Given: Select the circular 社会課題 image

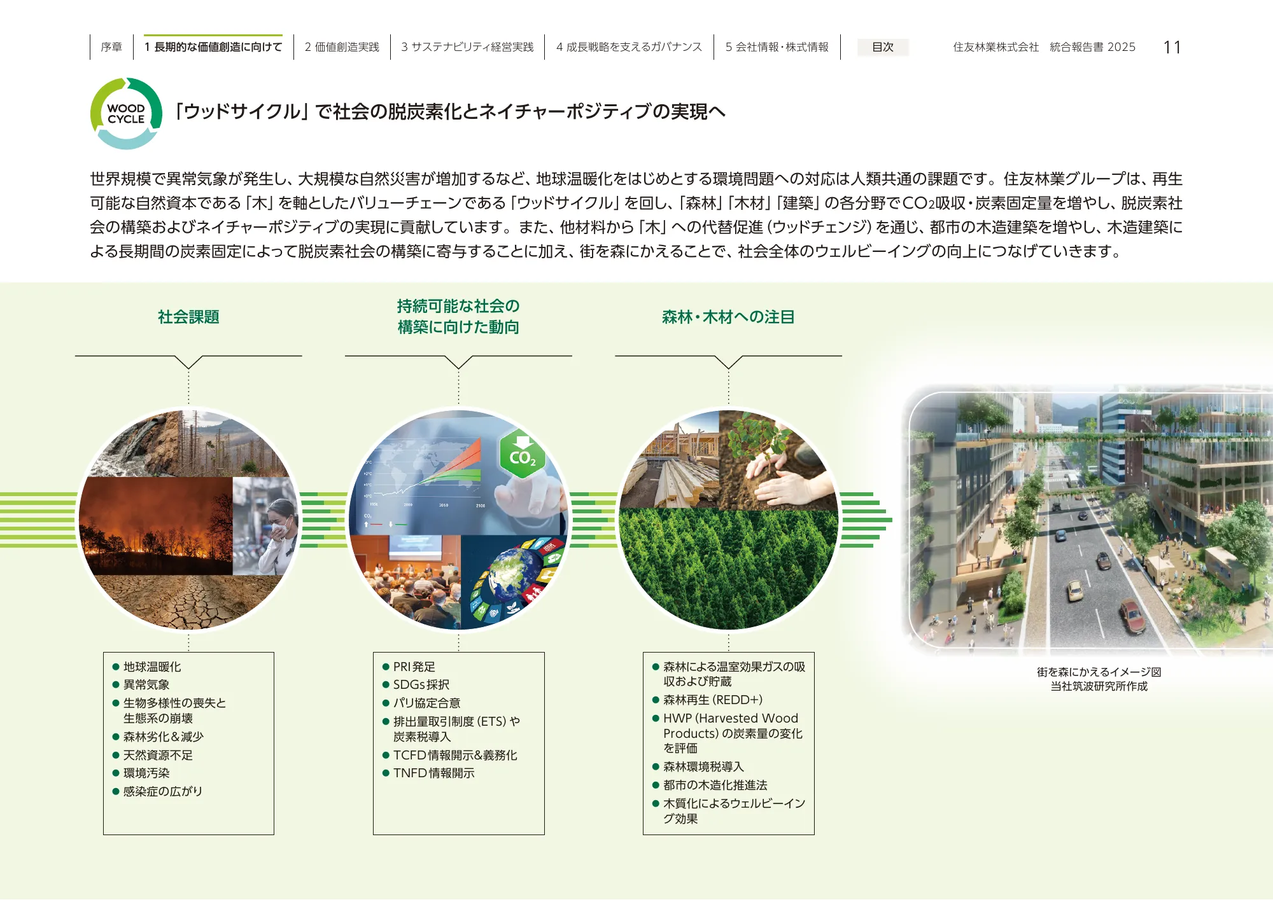Looking at the screenshot, I should tap(189, 522).
